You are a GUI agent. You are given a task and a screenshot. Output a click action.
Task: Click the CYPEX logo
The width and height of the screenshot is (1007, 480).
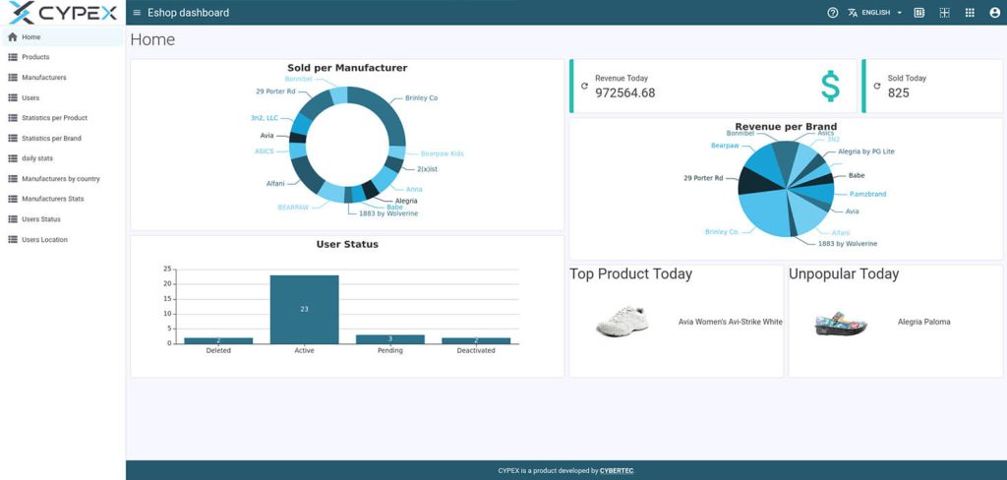pos(63,12)
